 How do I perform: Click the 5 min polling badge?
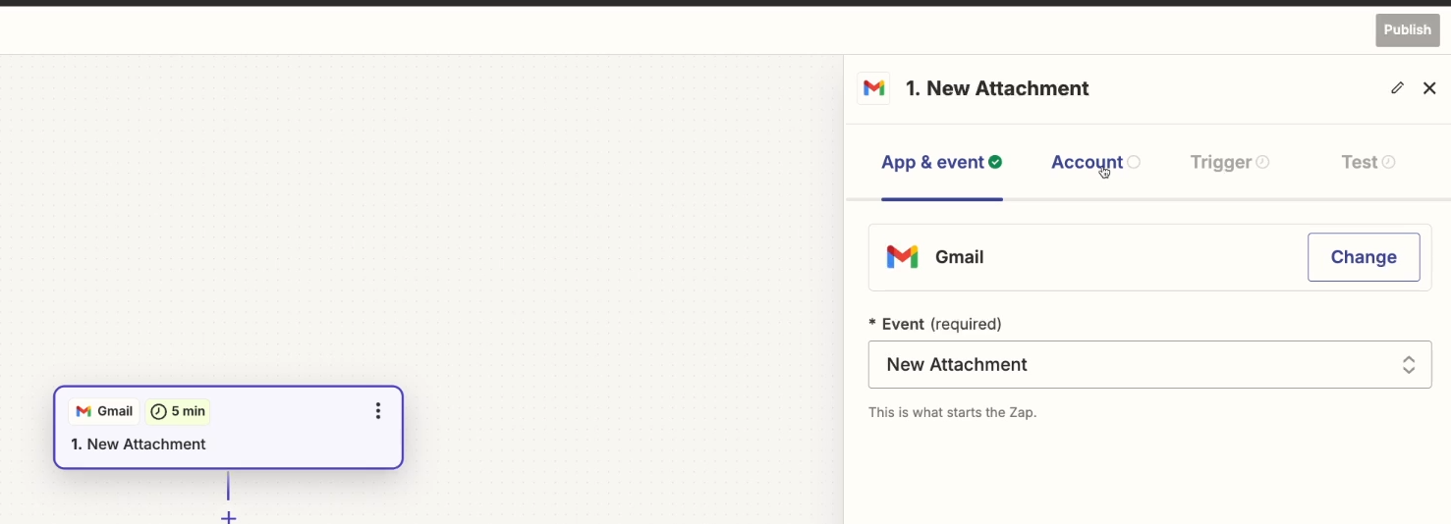(178, 411)
